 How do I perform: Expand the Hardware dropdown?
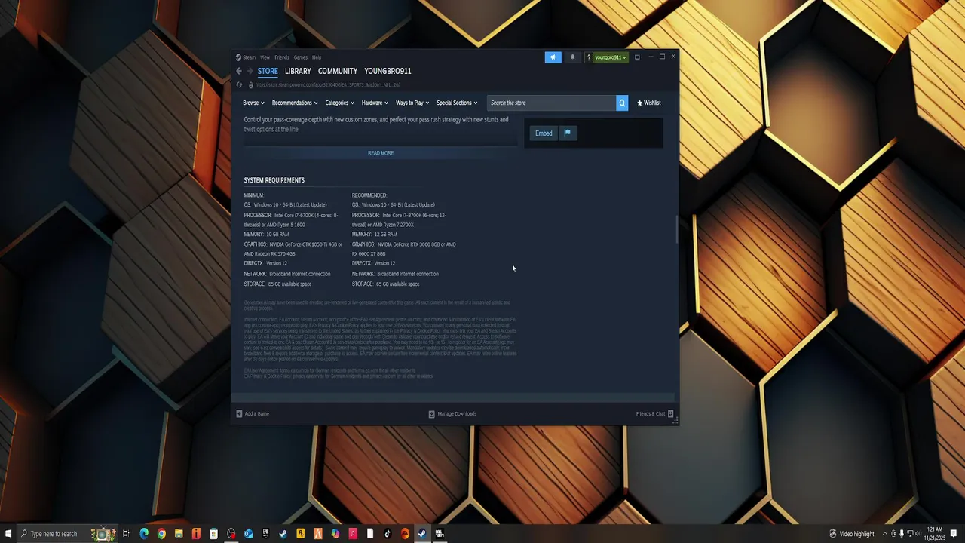[x=375, y=103]
